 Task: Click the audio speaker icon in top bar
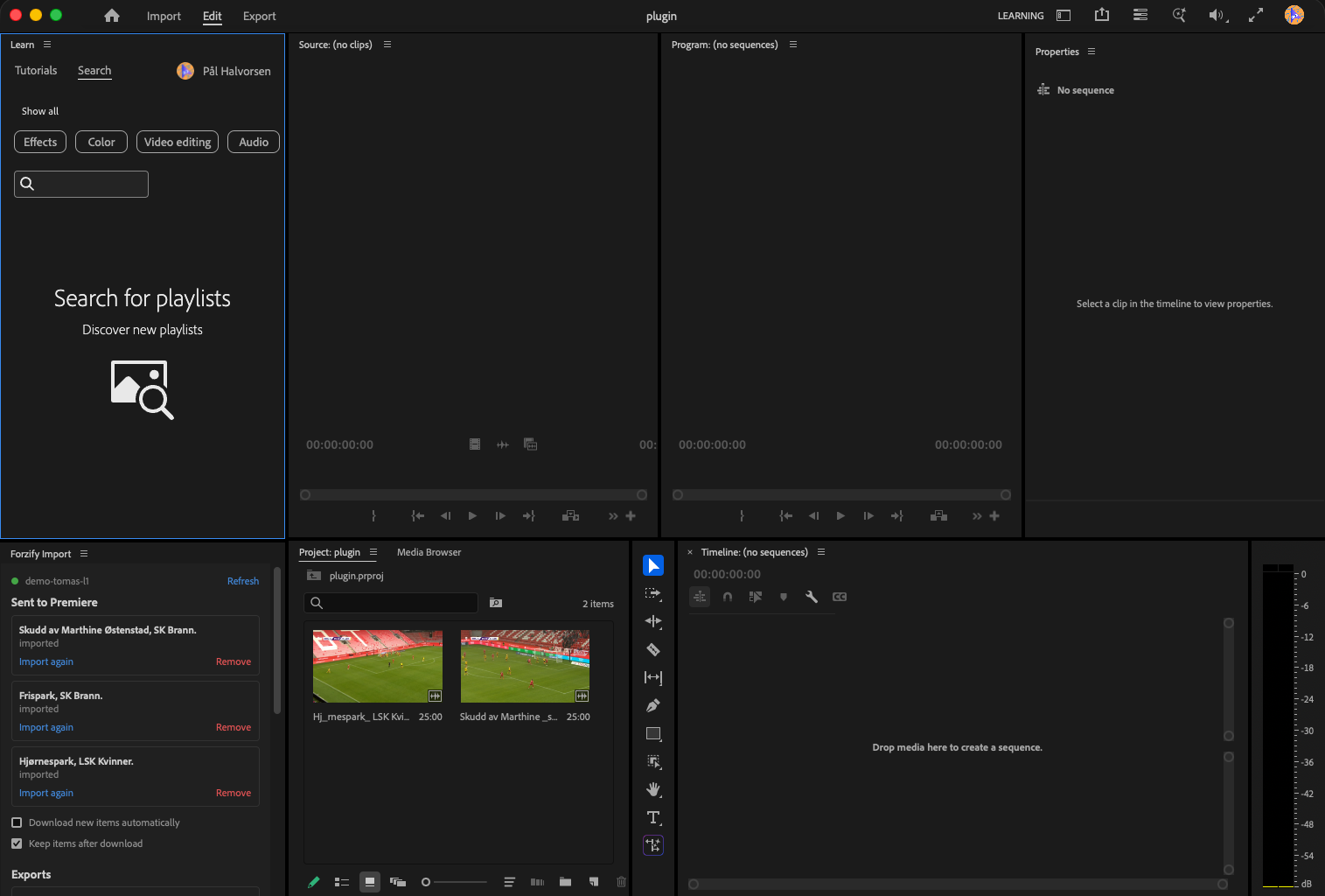tap(1217, 15)
